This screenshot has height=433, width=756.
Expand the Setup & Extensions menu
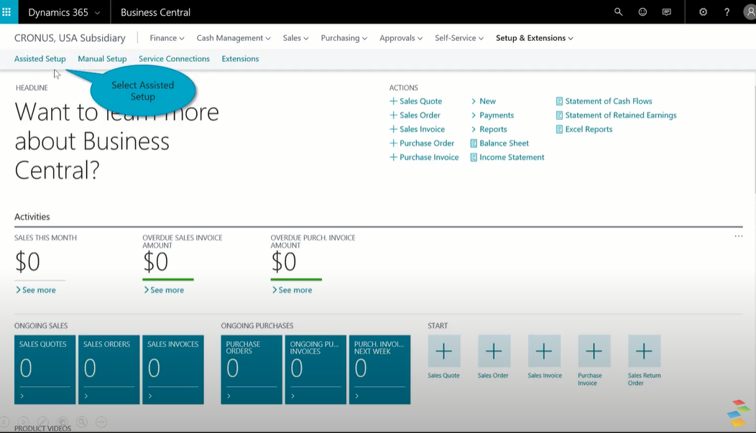coord(534,38)
